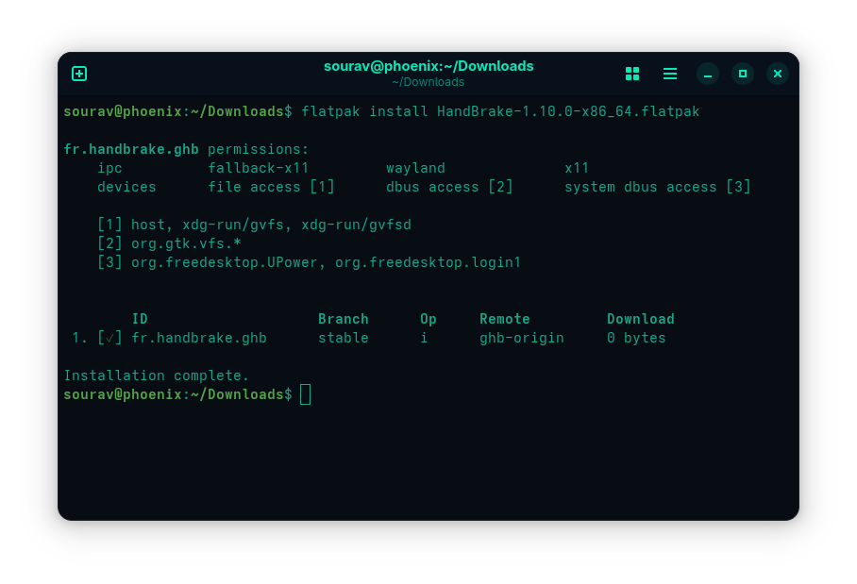Click the checkmark beside fr.handbrake.ghb
The height and width of the screenshot is (584, 857).
(109, 337)
